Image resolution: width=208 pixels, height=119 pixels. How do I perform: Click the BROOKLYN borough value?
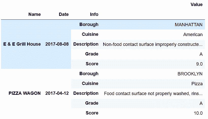tap(190, 74)
